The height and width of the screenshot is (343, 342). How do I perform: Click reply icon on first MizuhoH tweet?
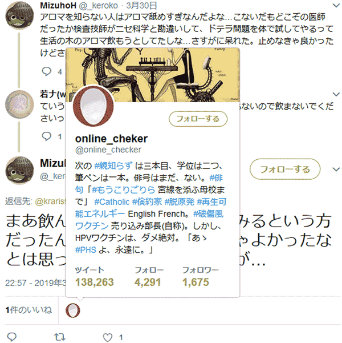[46, 71]
